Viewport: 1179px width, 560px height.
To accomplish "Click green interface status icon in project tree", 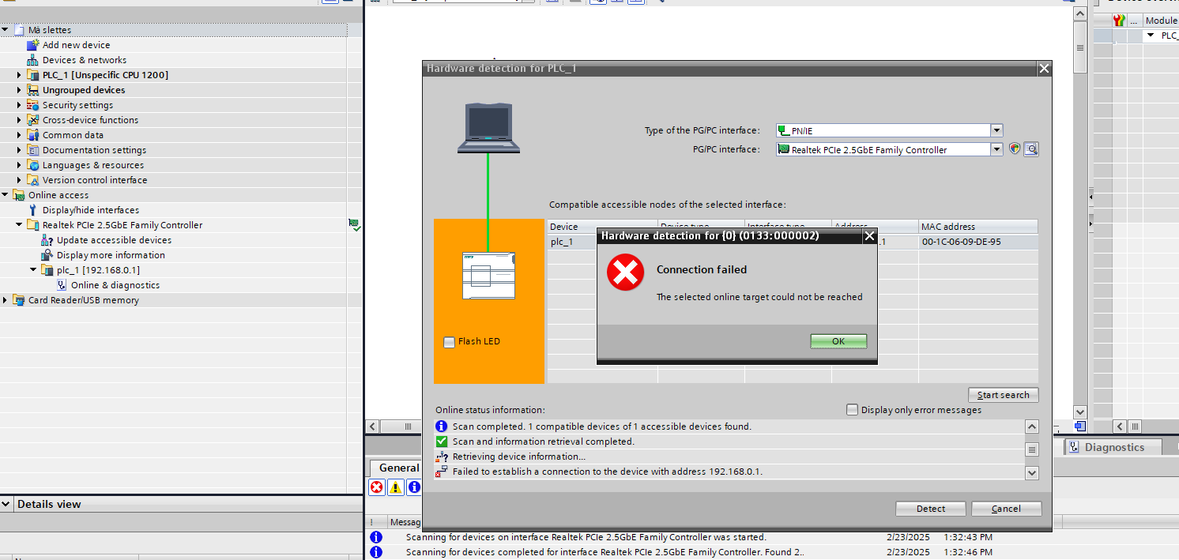I will tap(354, 225).
